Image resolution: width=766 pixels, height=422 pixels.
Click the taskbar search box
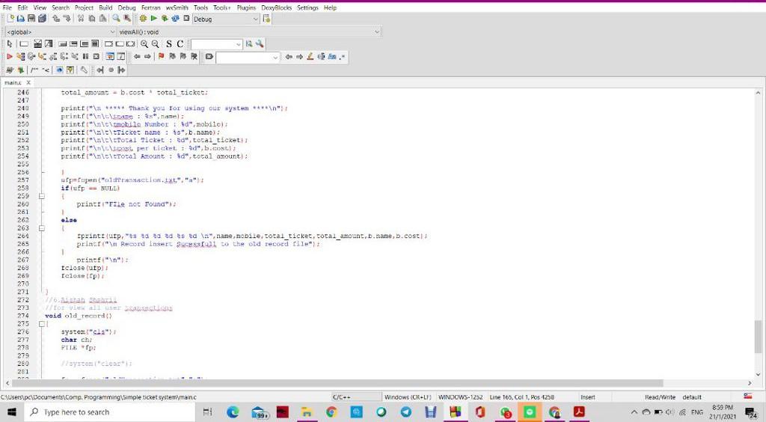[x=109, y=412]
